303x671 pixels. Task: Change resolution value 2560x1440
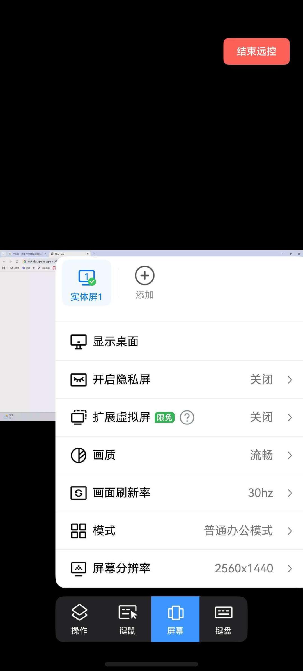point(244,569)
